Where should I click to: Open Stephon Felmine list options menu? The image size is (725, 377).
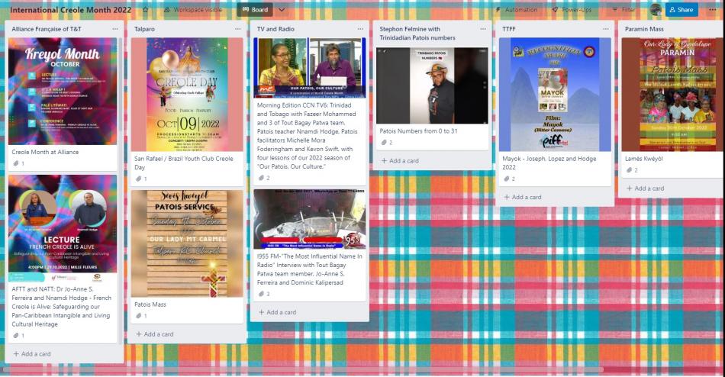483,29
